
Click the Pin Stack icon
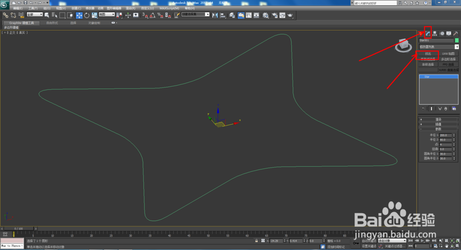[x=423, y=109]
